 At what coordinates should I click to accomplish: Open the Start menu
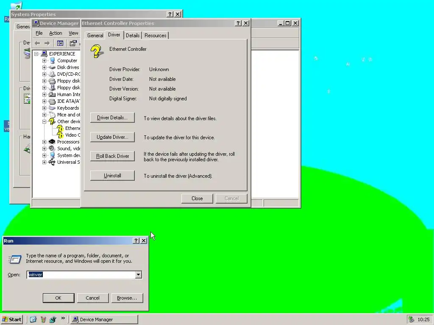click(11, 319)
